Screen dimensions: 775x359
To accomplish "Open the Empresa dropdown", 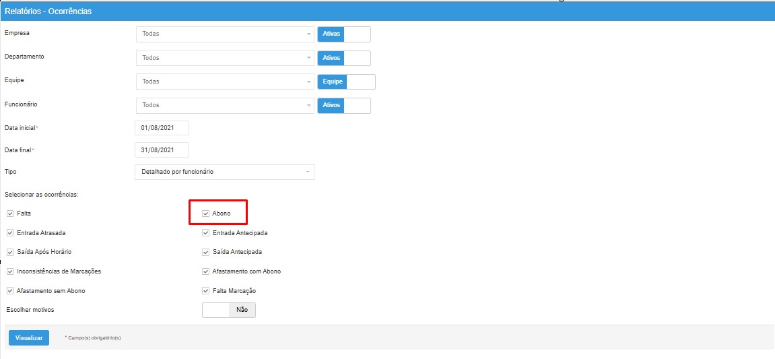I will [x=224, y=34].
